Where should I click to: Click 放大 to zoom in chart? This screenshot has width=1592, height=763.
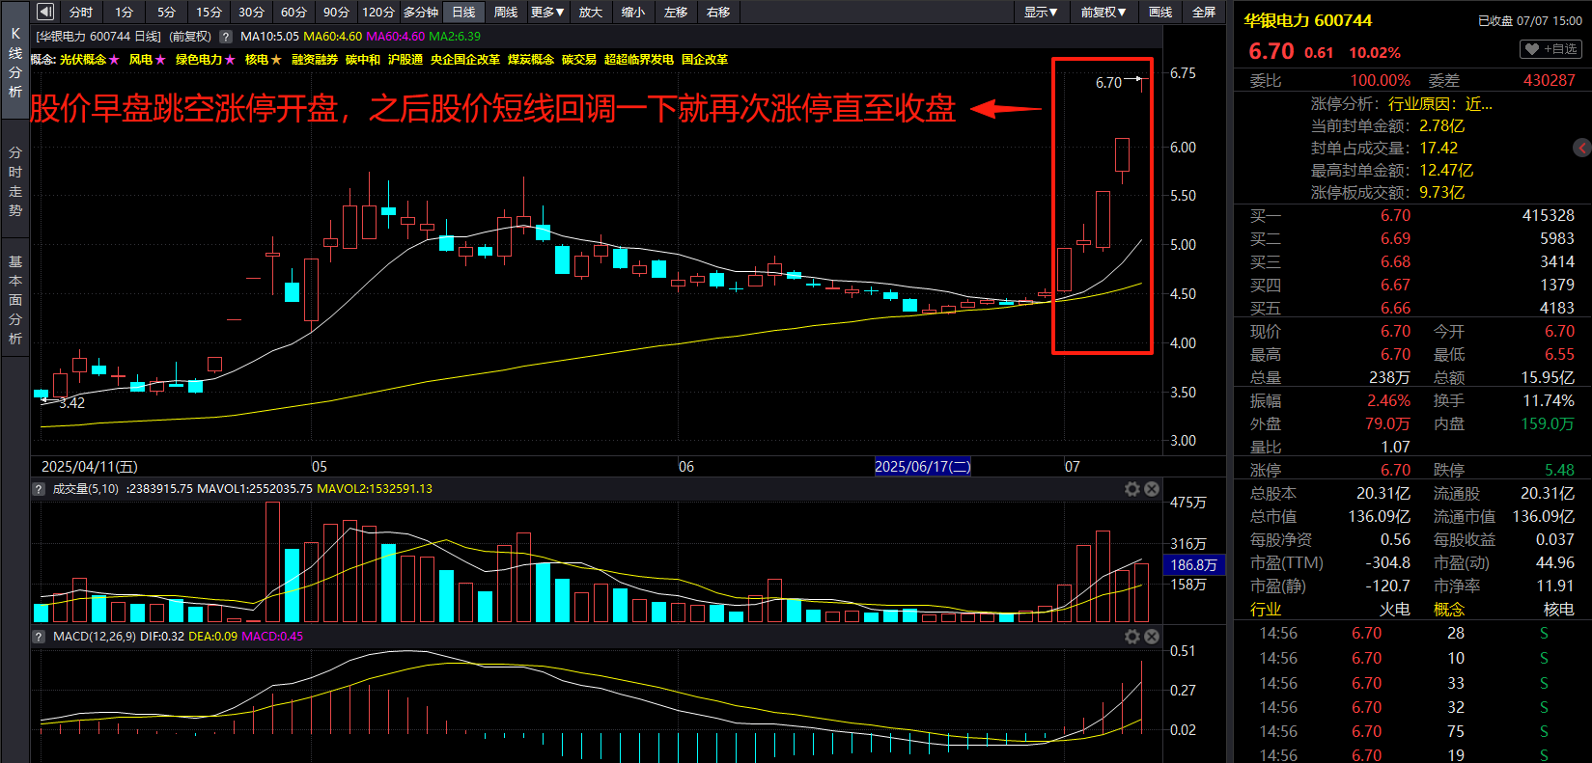pos(590,12)
